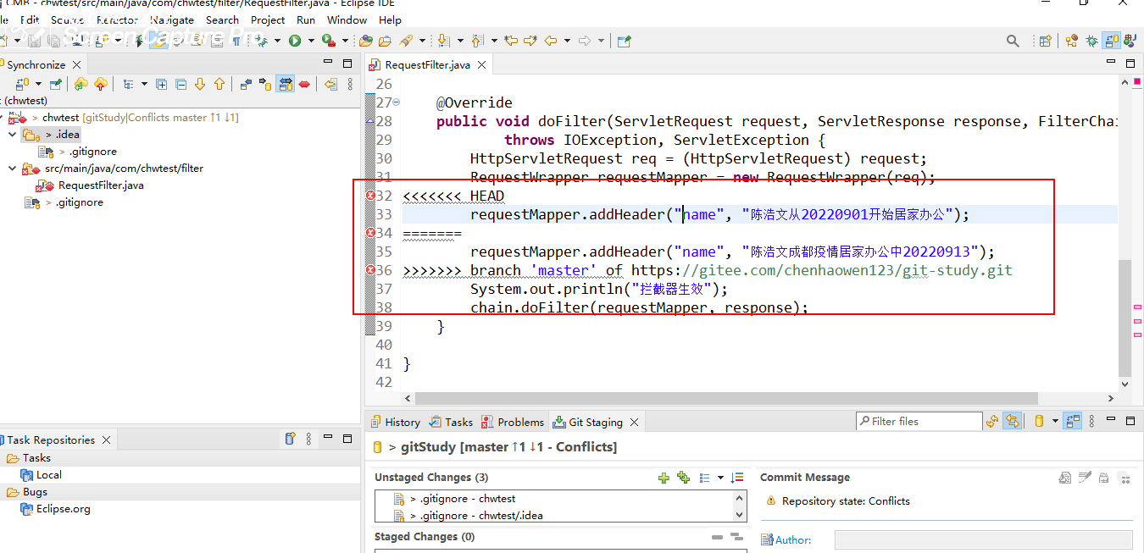The width and height of the screenshot is (1144, 553).
Task: Switch to the History tab
Action: pyautogui.click(x=395, y=422)
